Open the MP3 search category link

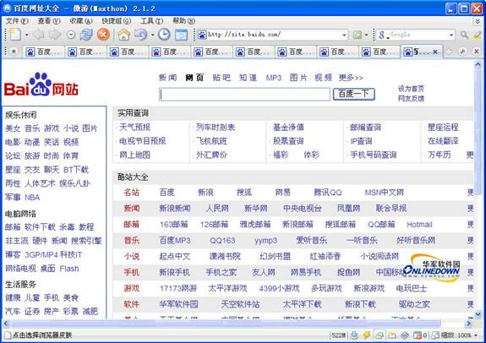(274, 78)
